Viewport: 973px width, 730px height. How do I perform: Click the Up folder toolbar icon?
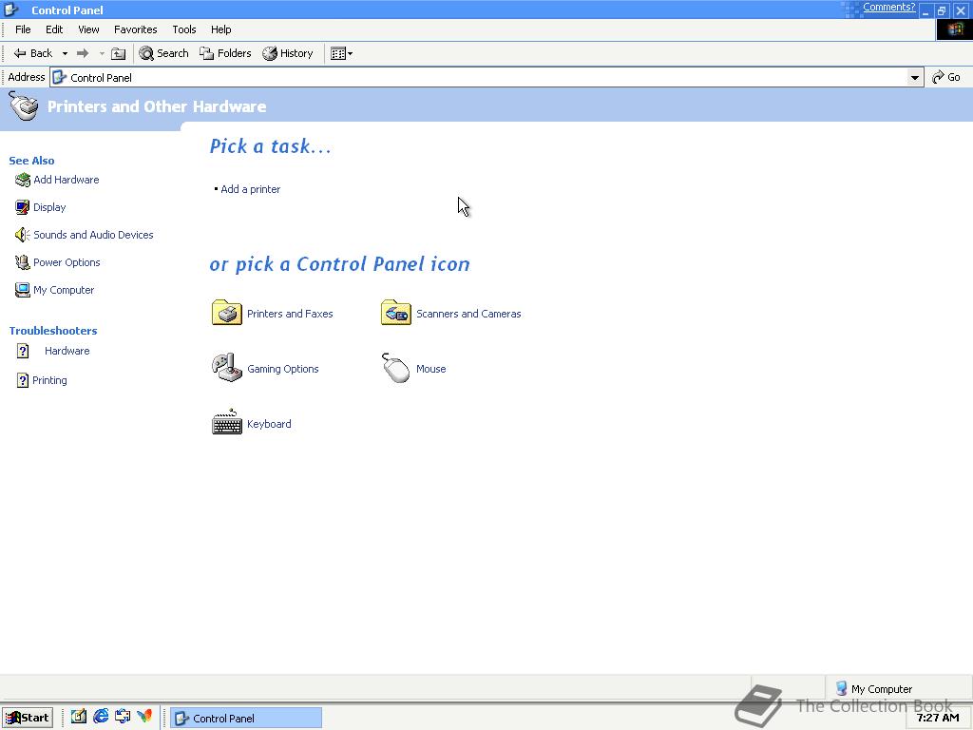tap(118, 54)
